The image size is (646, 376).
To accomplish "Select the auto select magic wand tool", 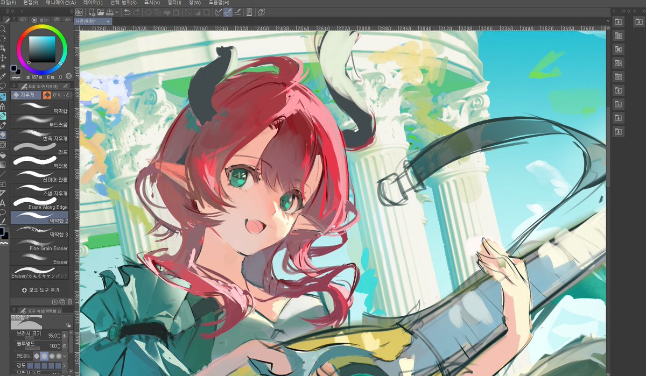I will 3,67.
